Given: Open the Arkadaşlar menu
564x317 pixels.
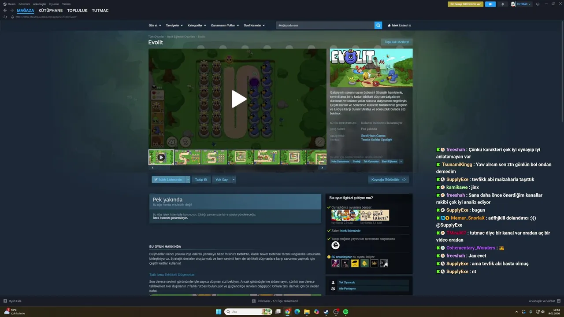Looking at the screenshot, I should click(40, 4).
